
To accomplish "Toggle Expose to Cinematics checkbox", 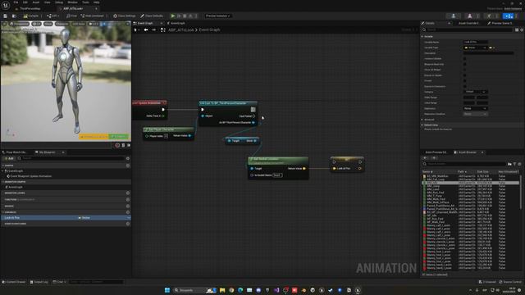I will 464,86.
